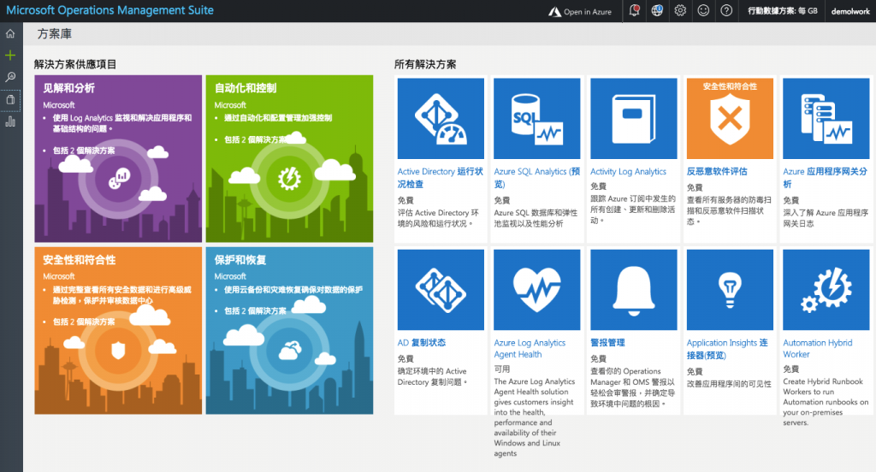
Task: Click the lightning gear icon in 自动化和控制 tile
Action: 289,178
